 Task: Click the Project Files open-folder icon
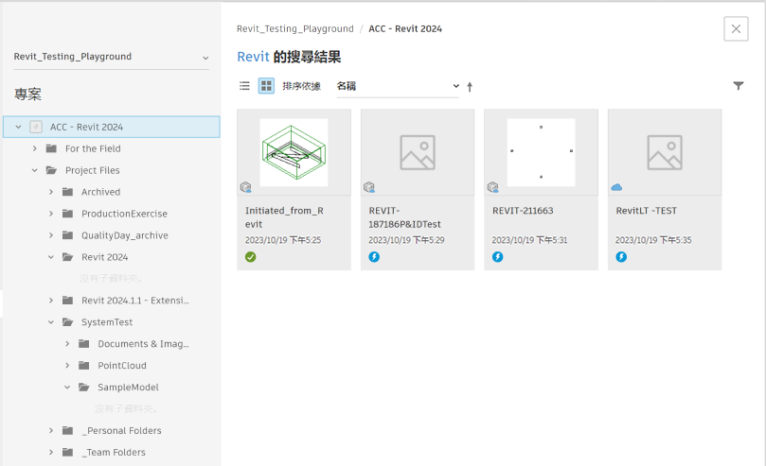[x=51, y=170]
